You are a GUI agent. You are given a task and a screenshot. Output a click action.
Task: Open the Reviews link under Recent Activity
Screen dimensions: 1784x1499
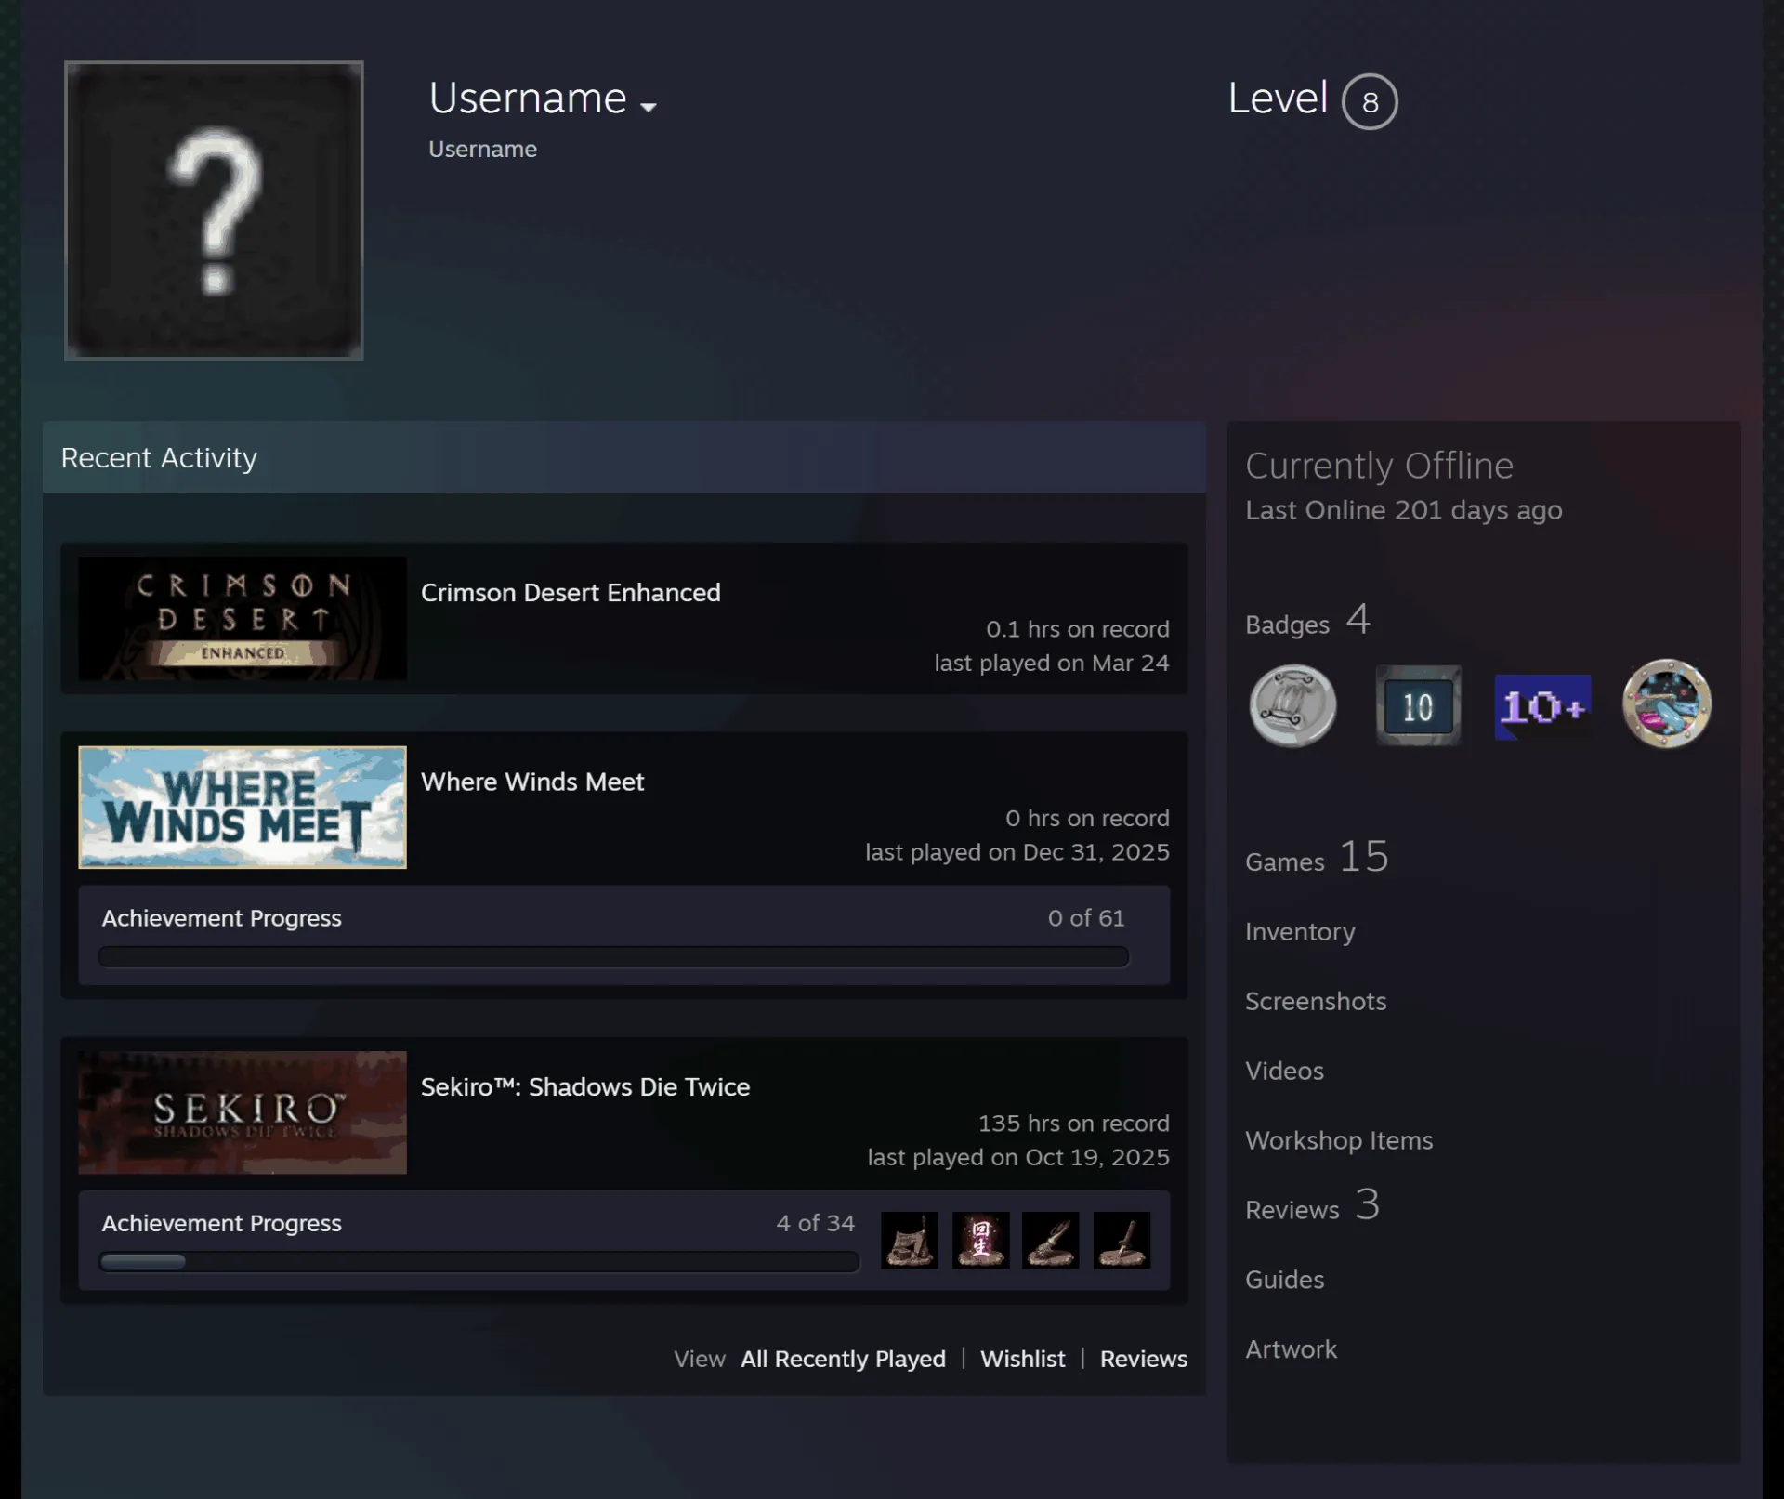tap(1144, 1359)
